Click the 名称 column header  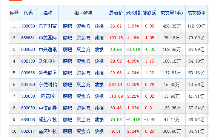[48, 13]
